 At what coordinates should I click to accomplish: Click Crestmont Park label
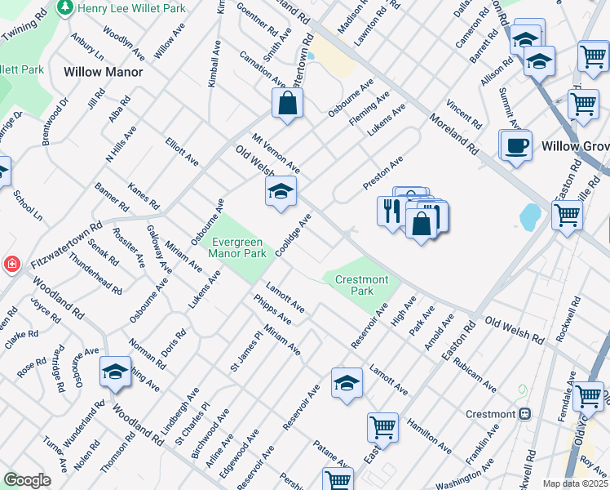tap(362, 285)
